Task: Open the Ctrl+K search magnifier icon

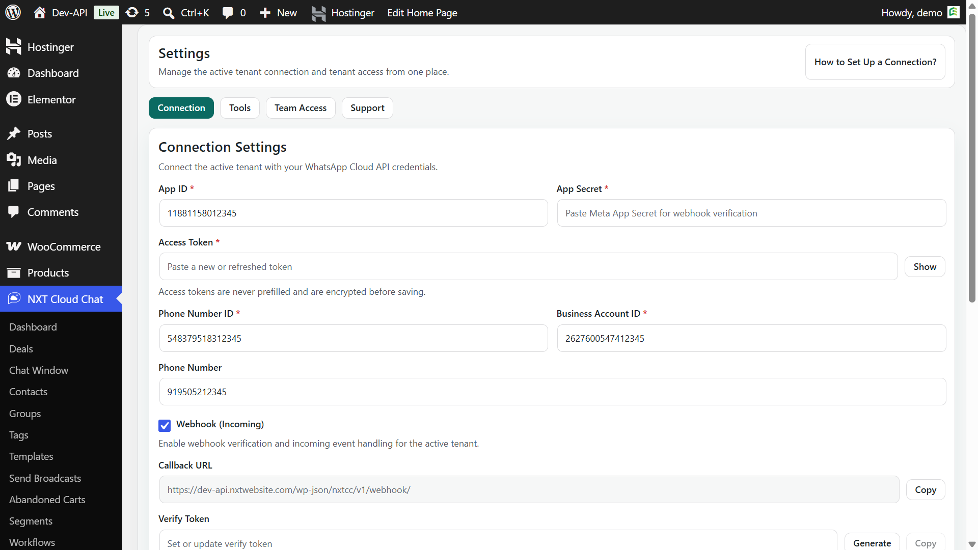Action: 169,13
